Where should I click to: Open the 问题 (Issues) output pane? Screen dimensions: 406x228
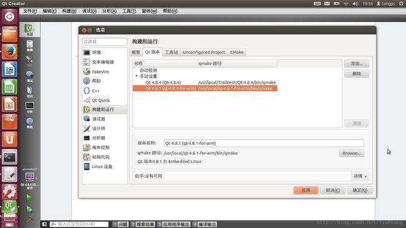click(121, 224)
